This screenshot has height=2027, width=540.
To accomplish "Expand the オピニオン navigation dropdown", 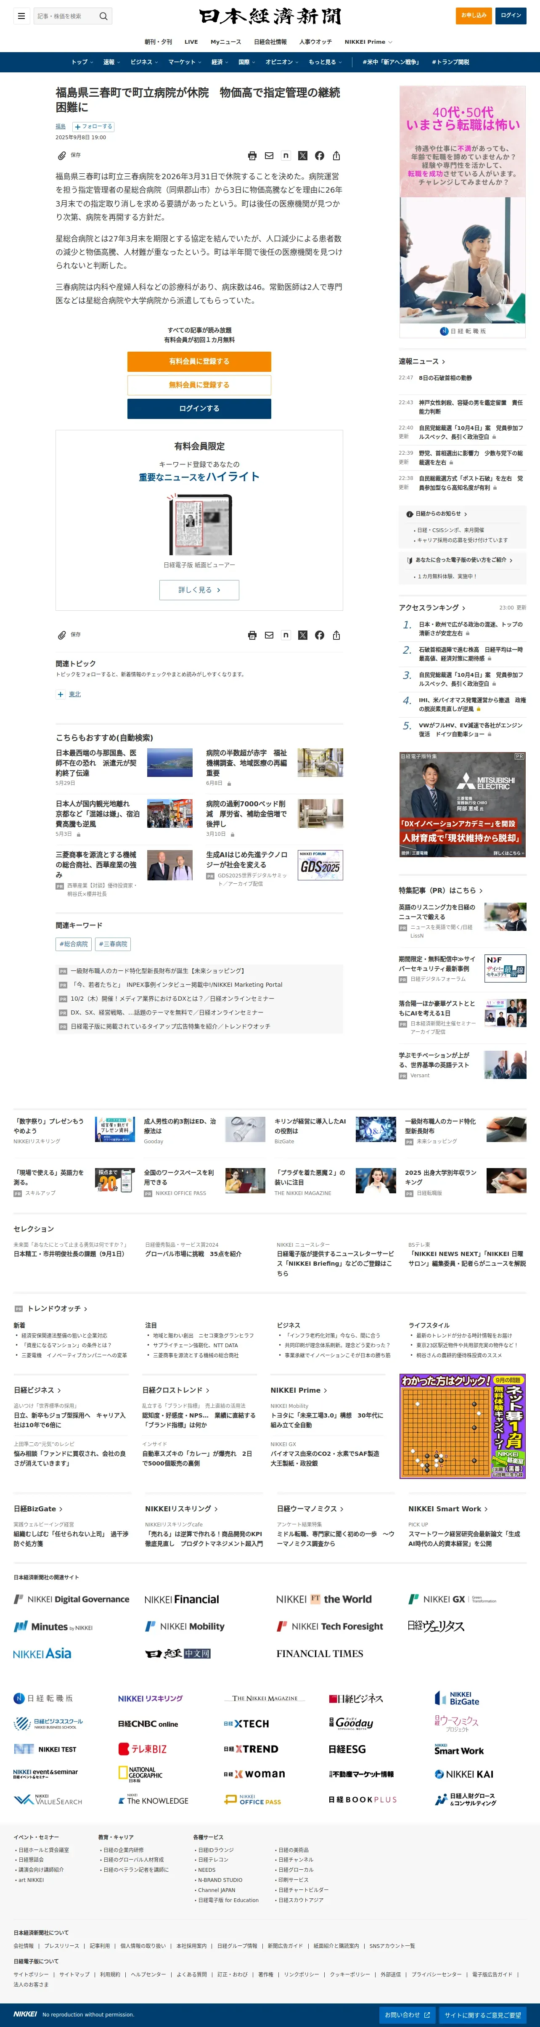I will (x=282, y=62).
